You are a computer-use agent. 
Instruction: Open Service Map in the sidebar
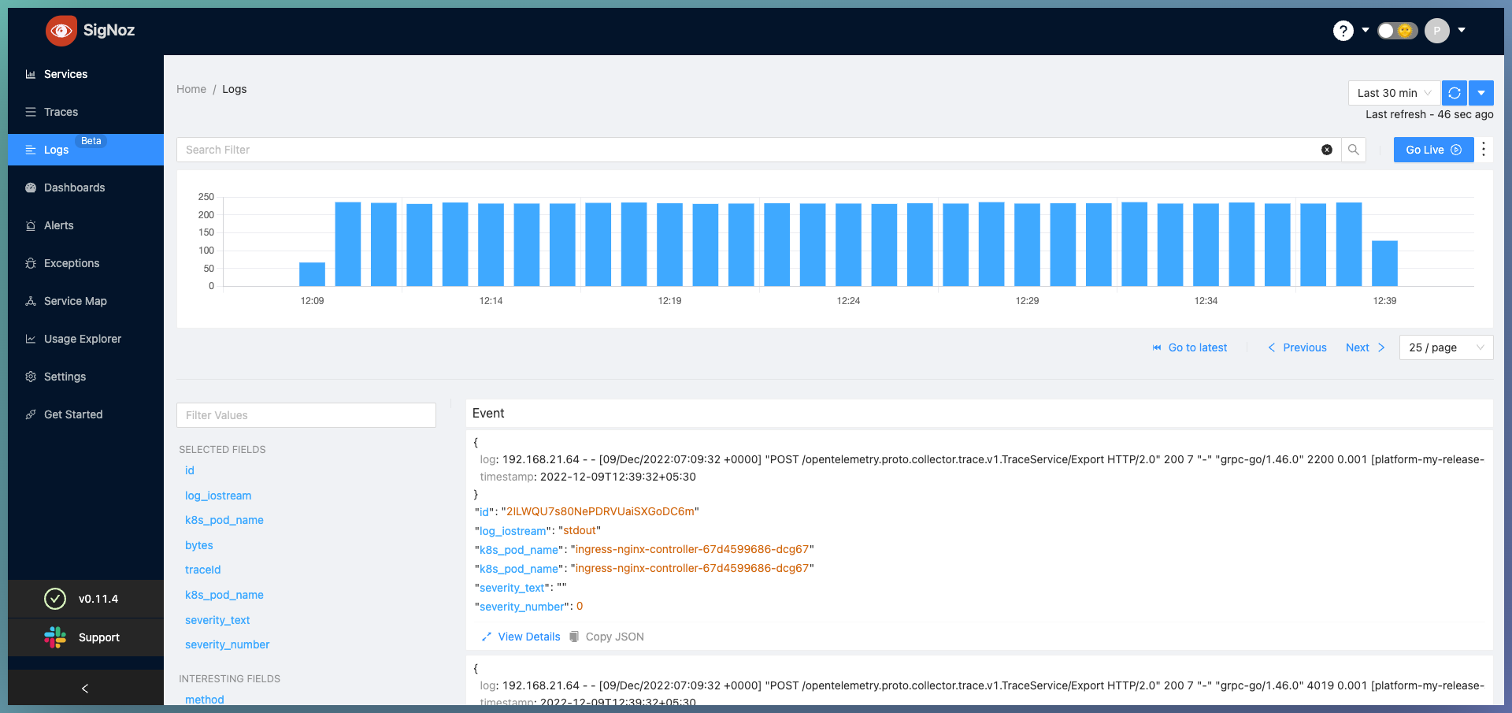pos(86,301)
